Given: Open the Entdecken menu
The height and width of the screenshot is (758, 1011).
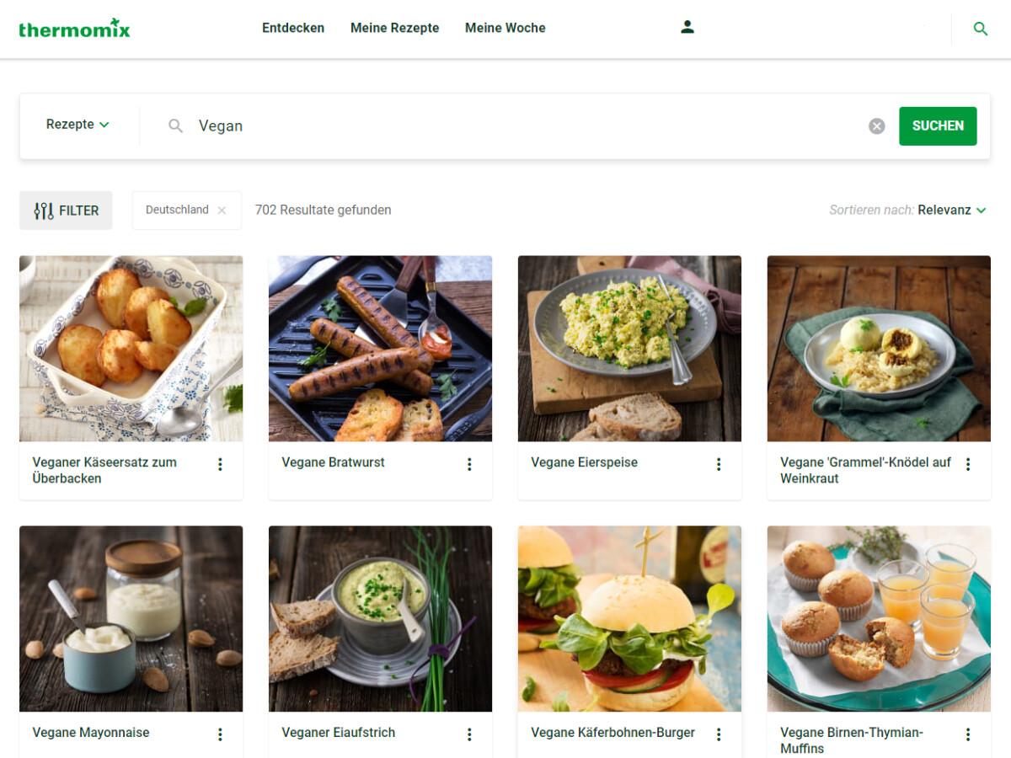Looking at the screenshot, I should (x=293, y=28).
